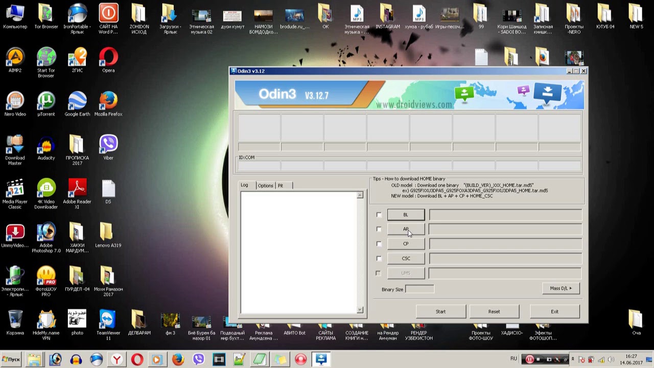Click the AP file selection button
654x368 pixels.
(406, 229)
